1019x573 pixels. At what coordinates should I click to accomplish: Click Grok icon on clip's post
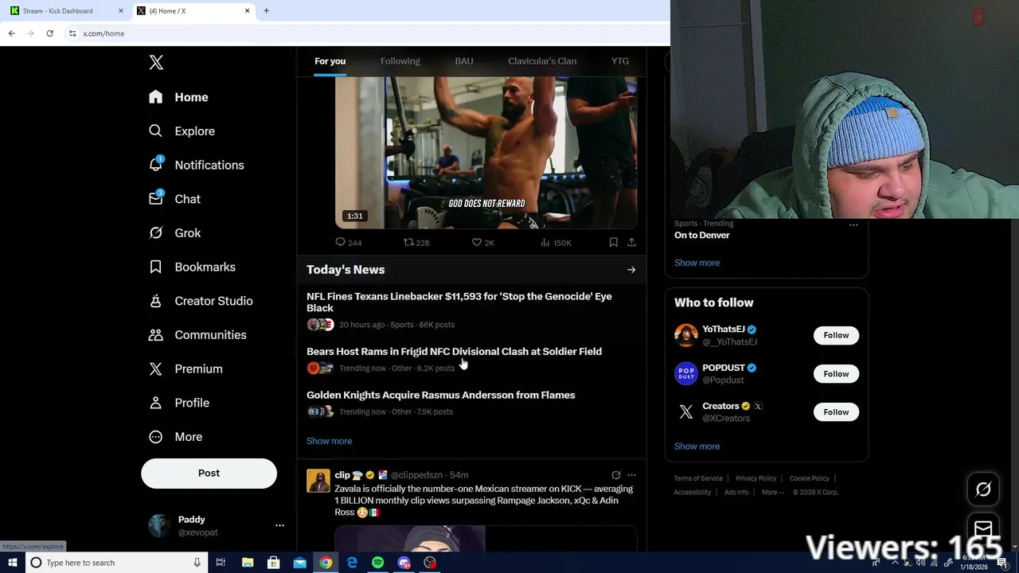click(x=615, y=475)
